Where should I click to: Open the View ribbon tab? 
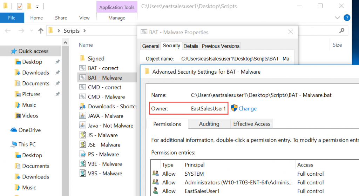[x=84, y=18]
